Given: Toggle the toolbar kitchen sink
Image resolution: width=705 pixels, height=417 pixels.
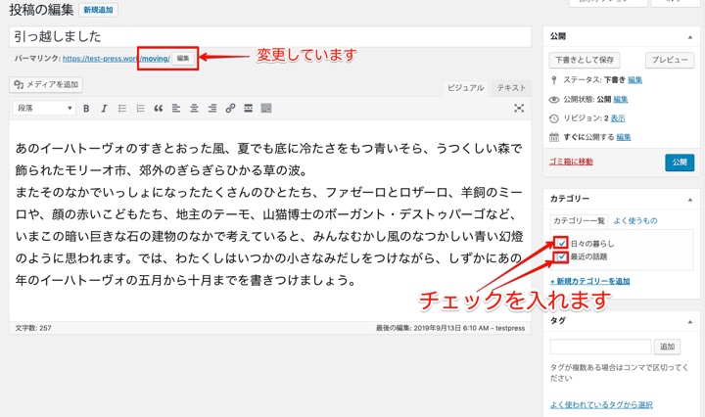Looking at the screenshot, I should click(x=266, y=109).
